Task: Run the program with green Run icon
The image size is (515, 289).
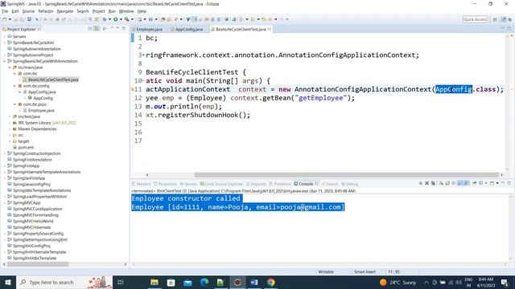Action: pos(116,19)
